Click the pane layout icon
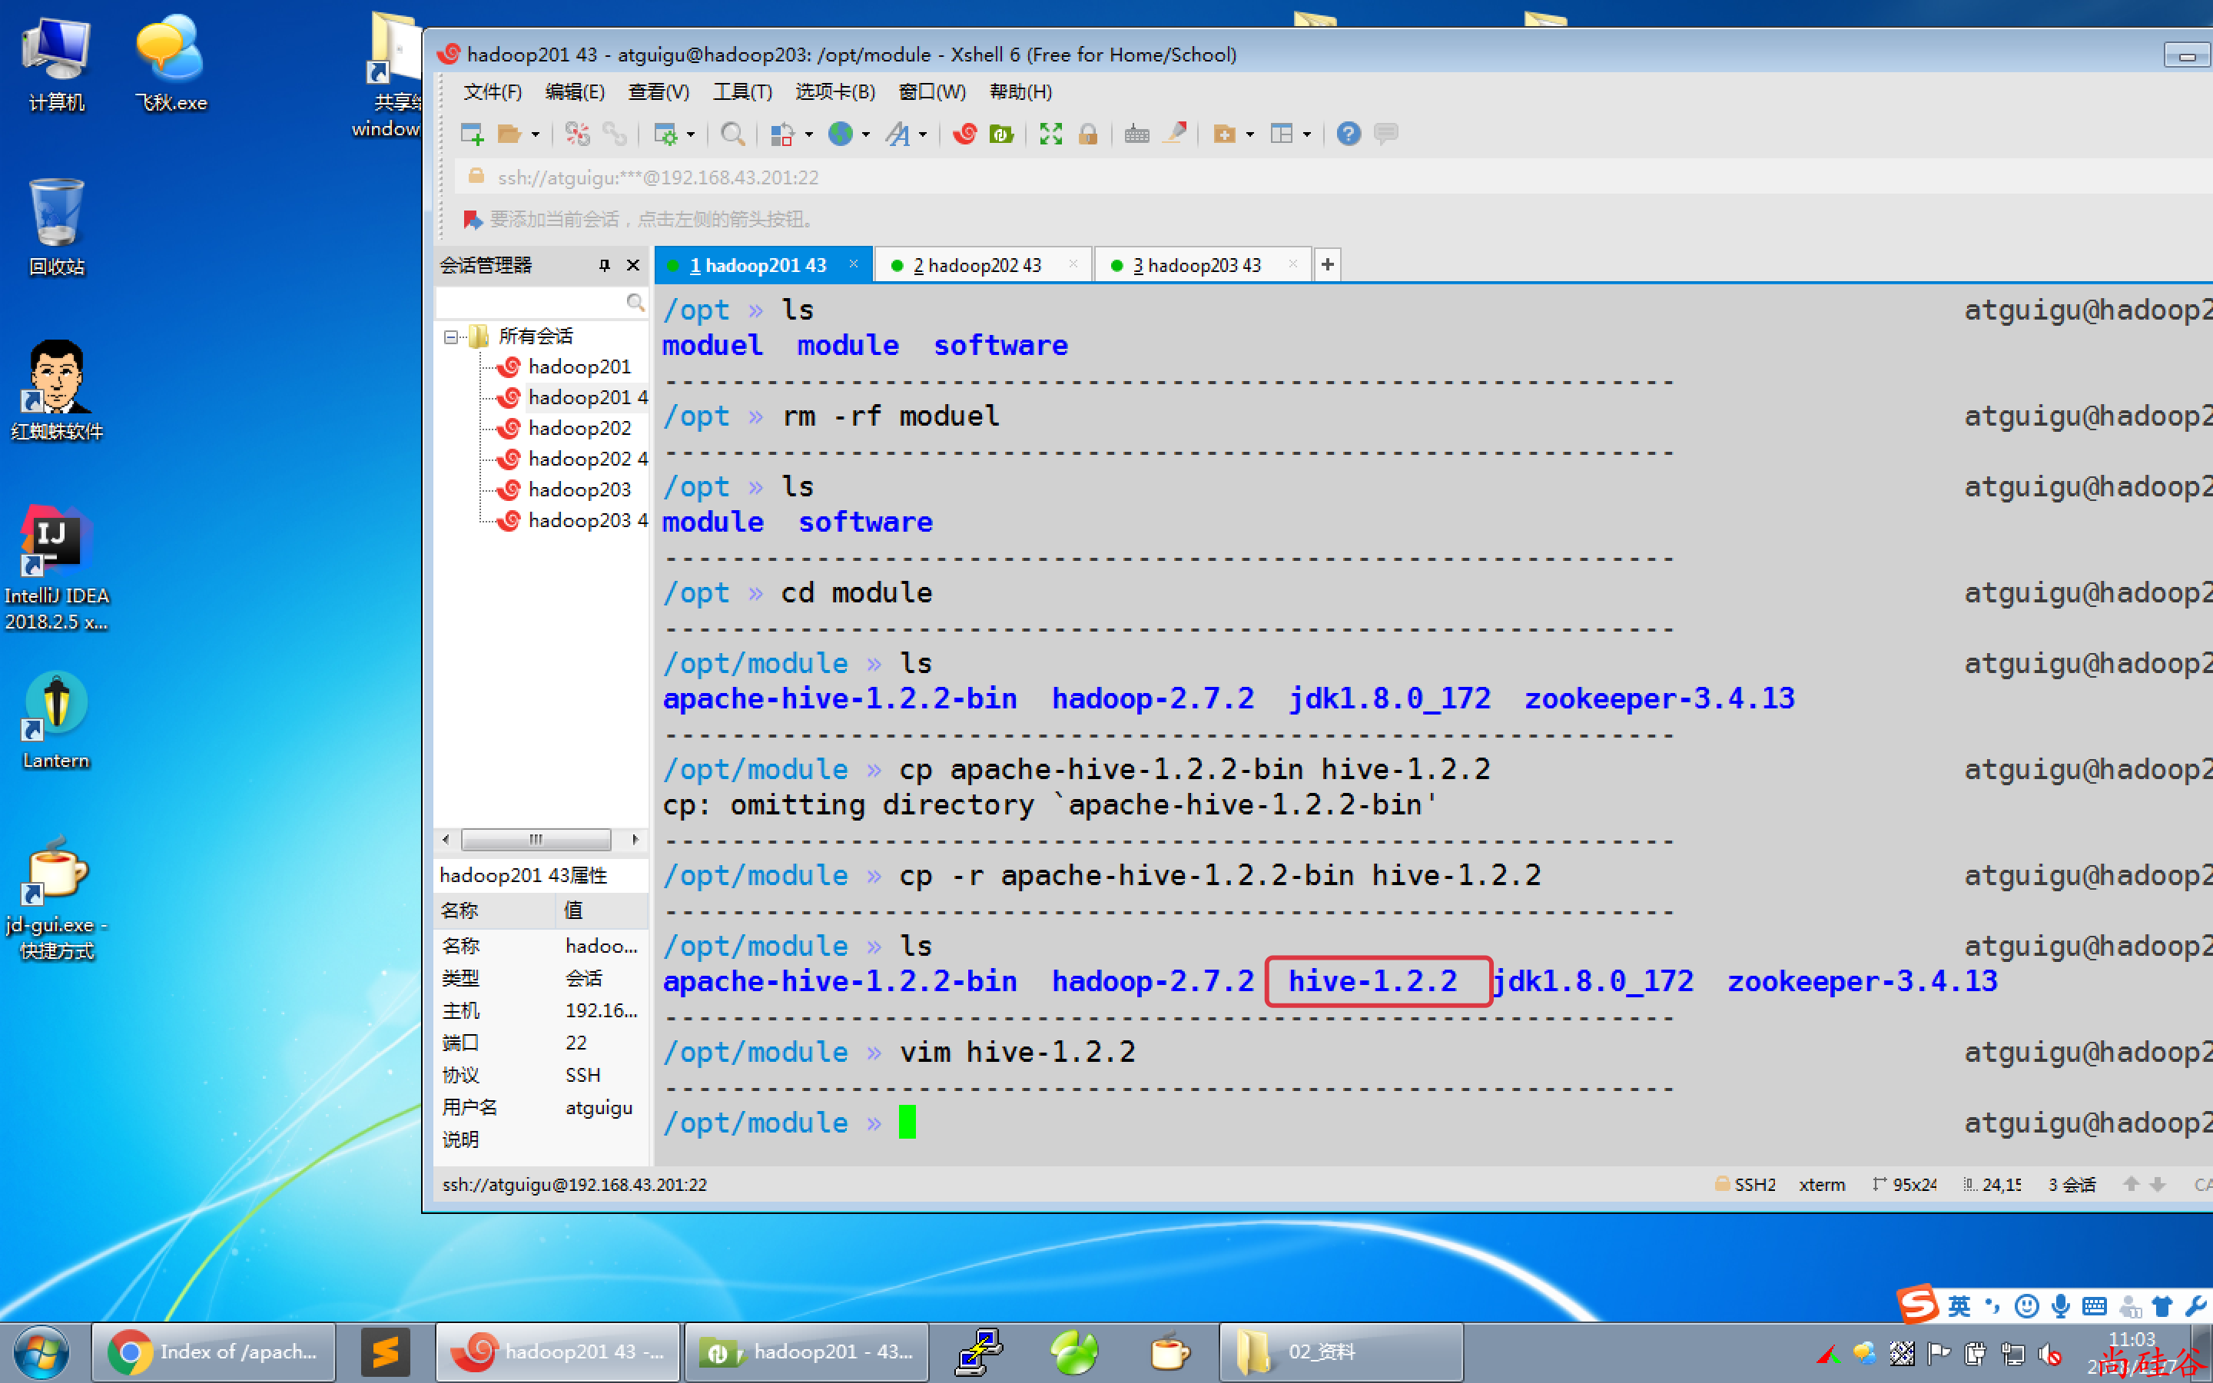 pos(1282,134)
